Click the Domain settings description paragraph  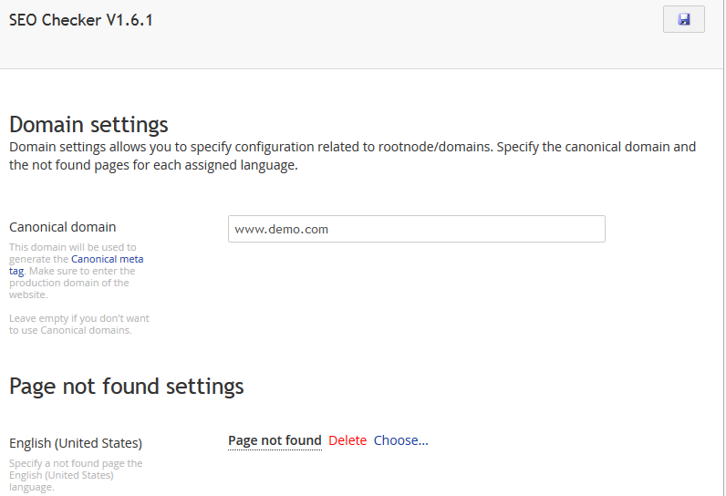(x=352, y=156)
